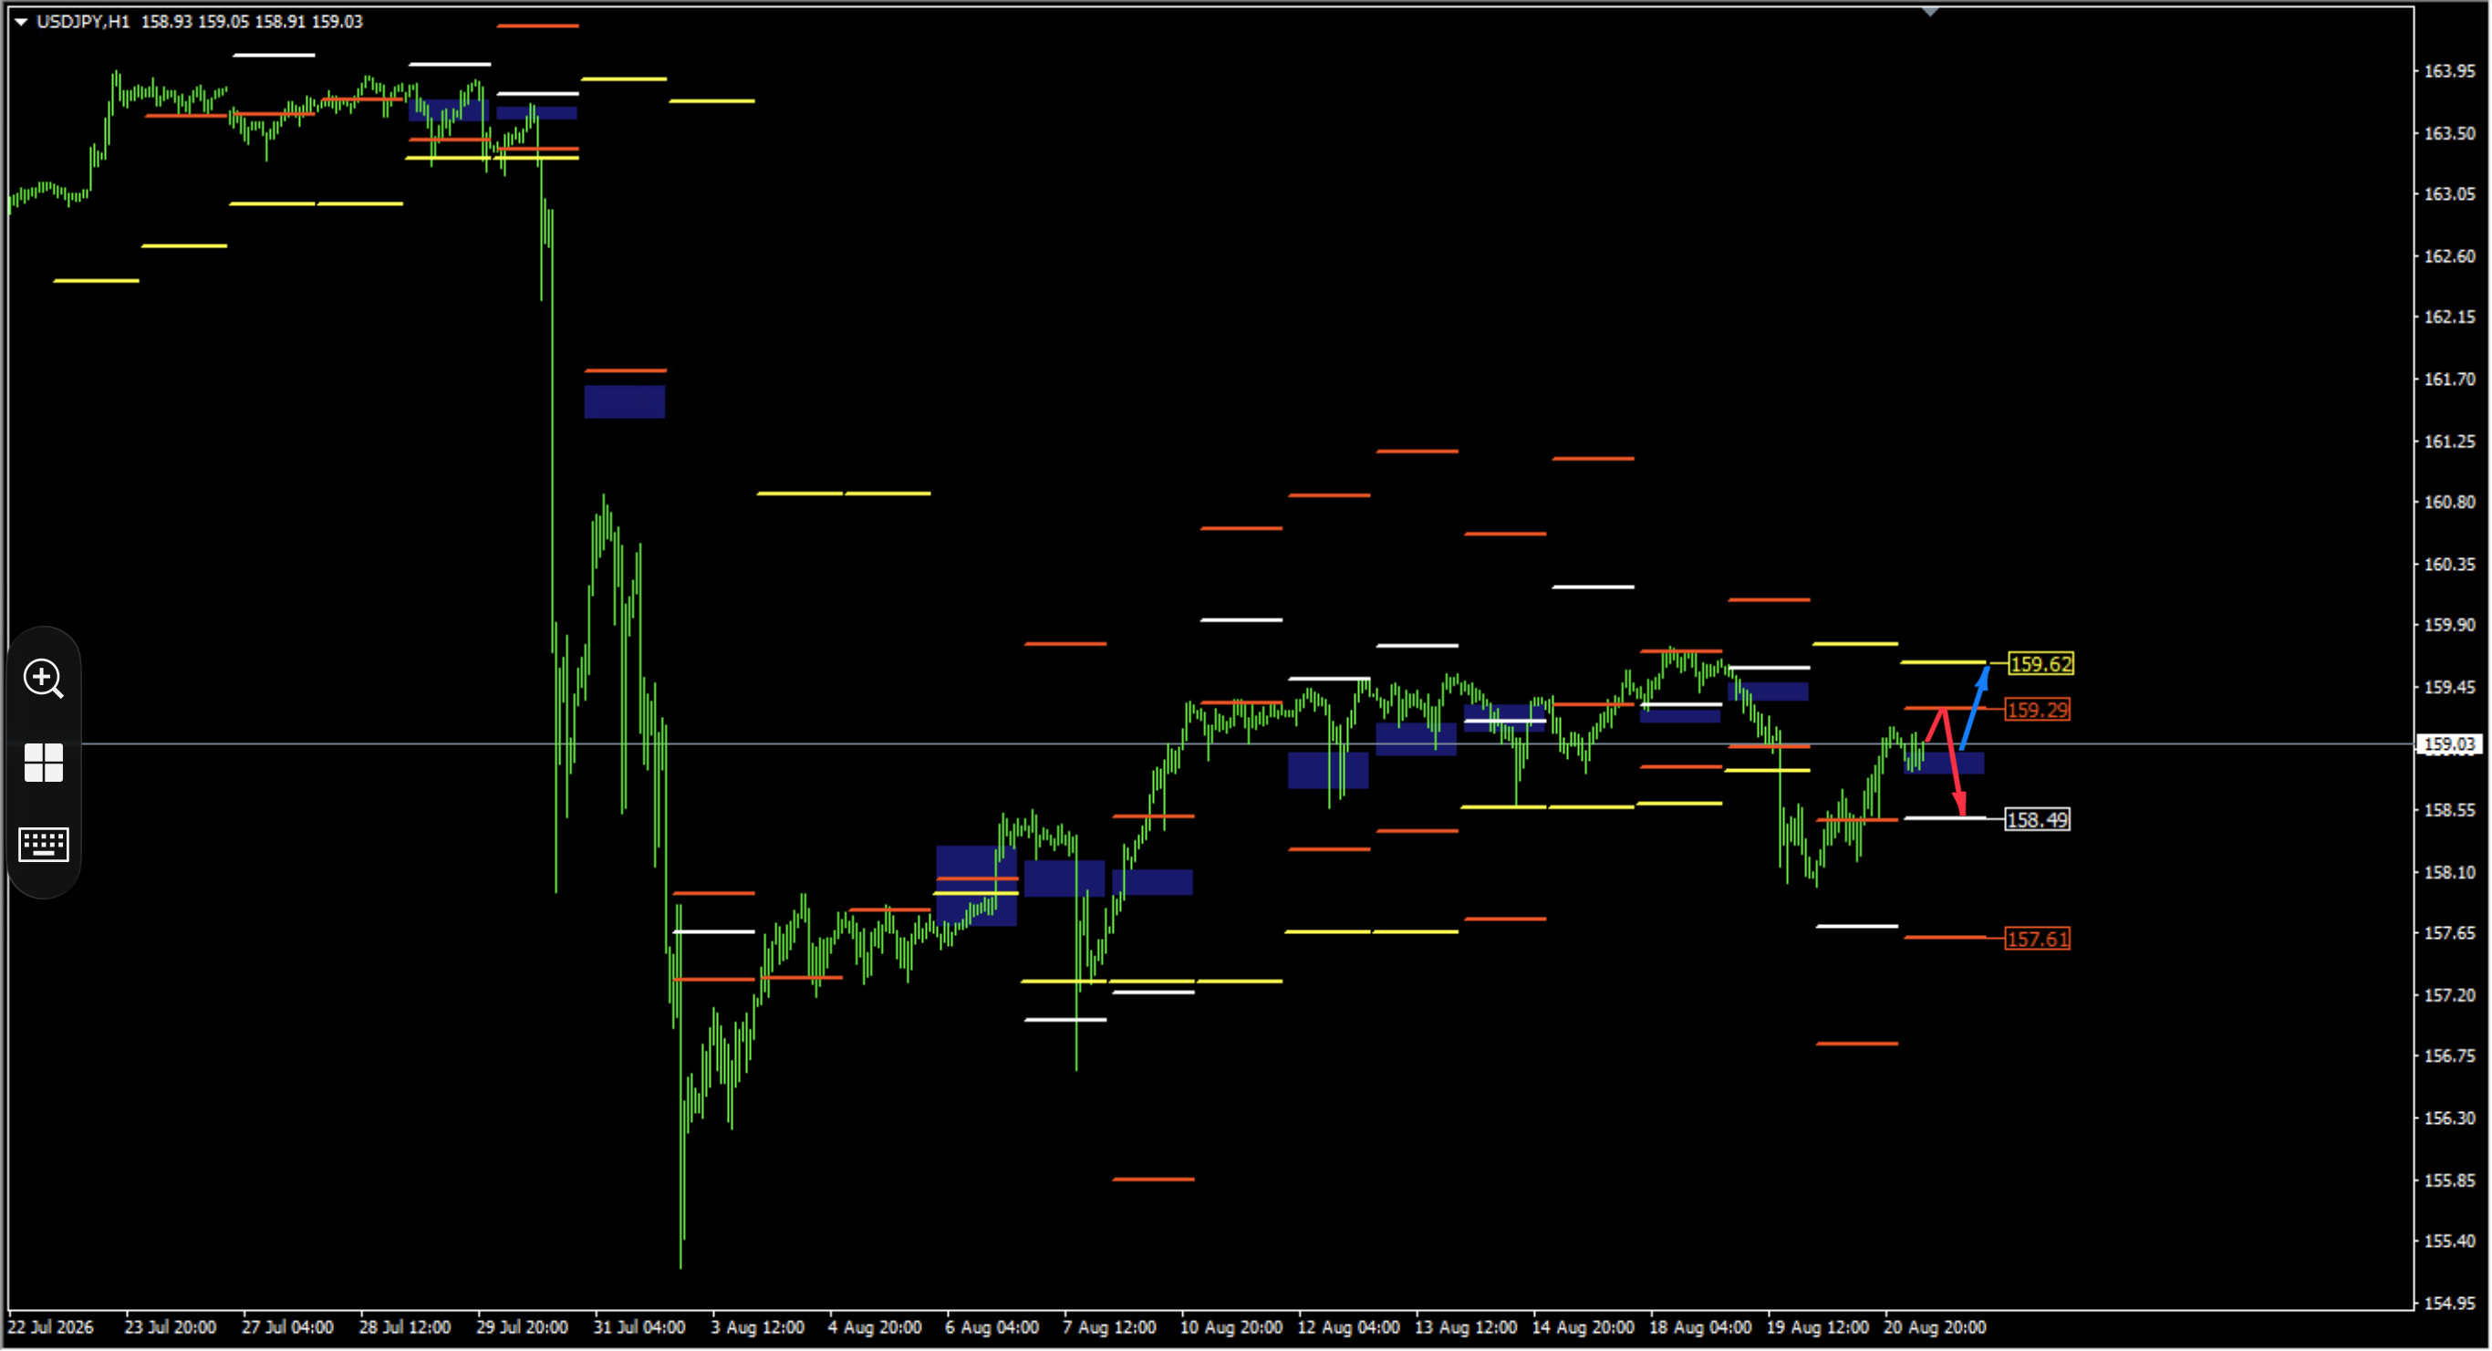Click the 29 Jul 20:00 time label
2492x1351 pixels.
(x=523, y=1328)
